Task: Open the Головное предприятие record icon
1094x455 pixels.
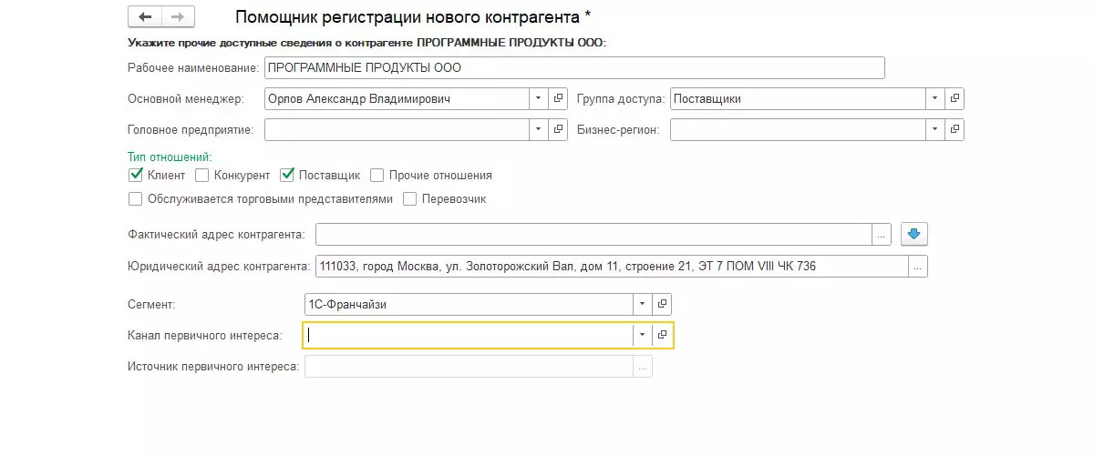Action: click(x=559, y=130)
